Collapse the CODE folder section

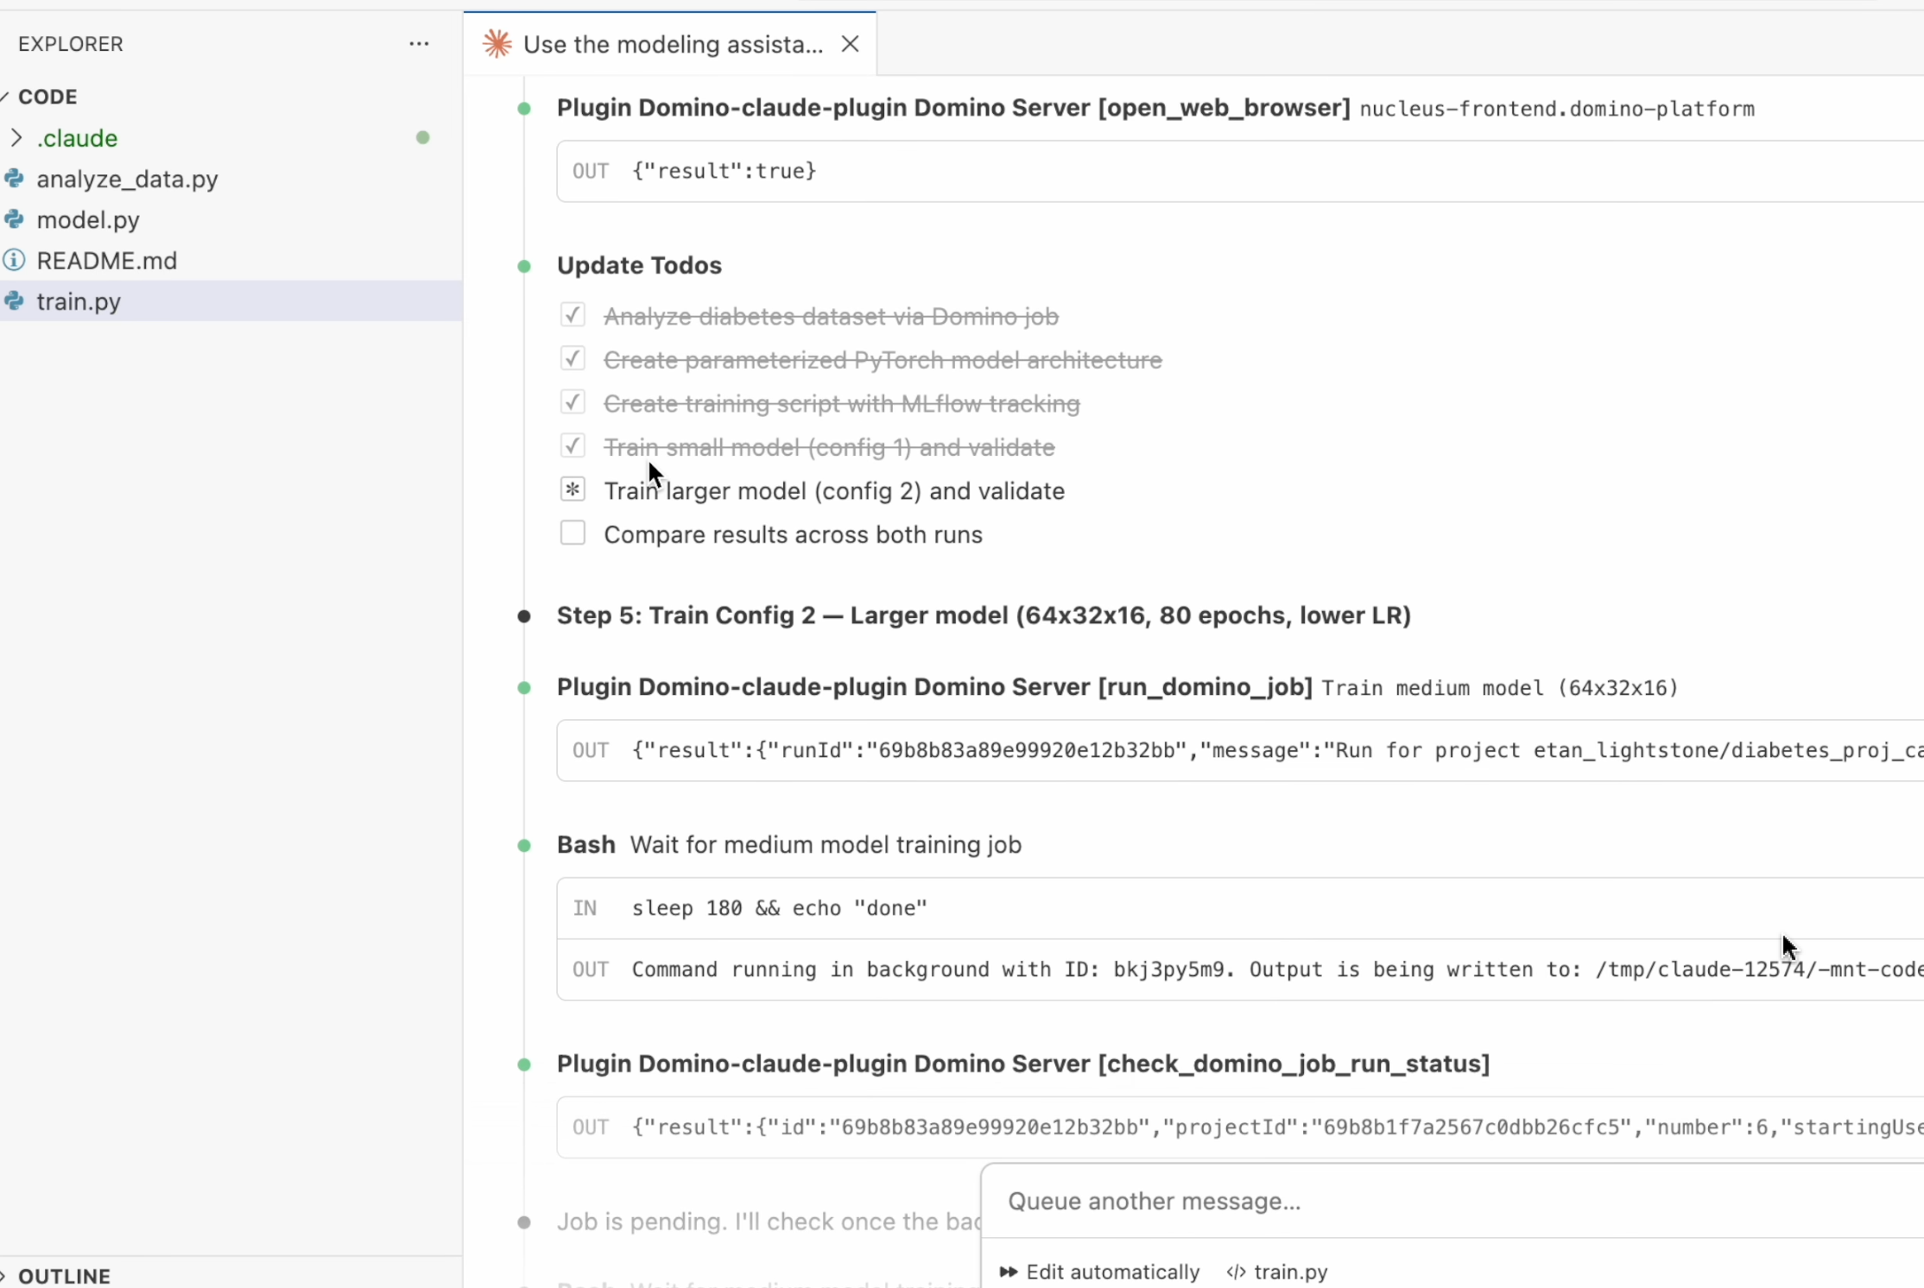(x=7, y=97)
